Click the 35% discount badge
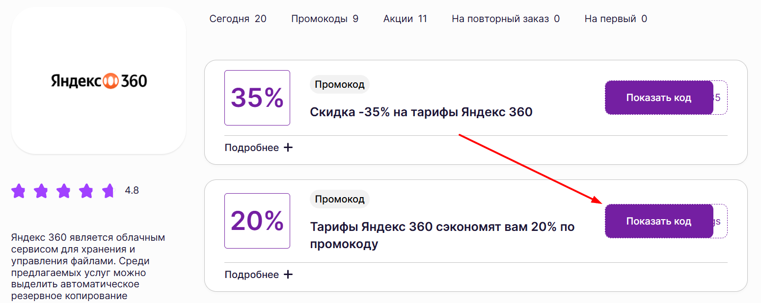Image resolution: width=761 pixels, height=303 pixels. 257,98
